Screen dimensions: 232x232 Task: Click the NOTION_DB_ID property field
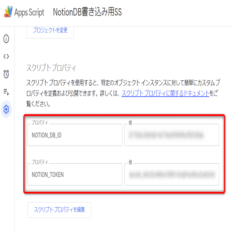(75, 135)
